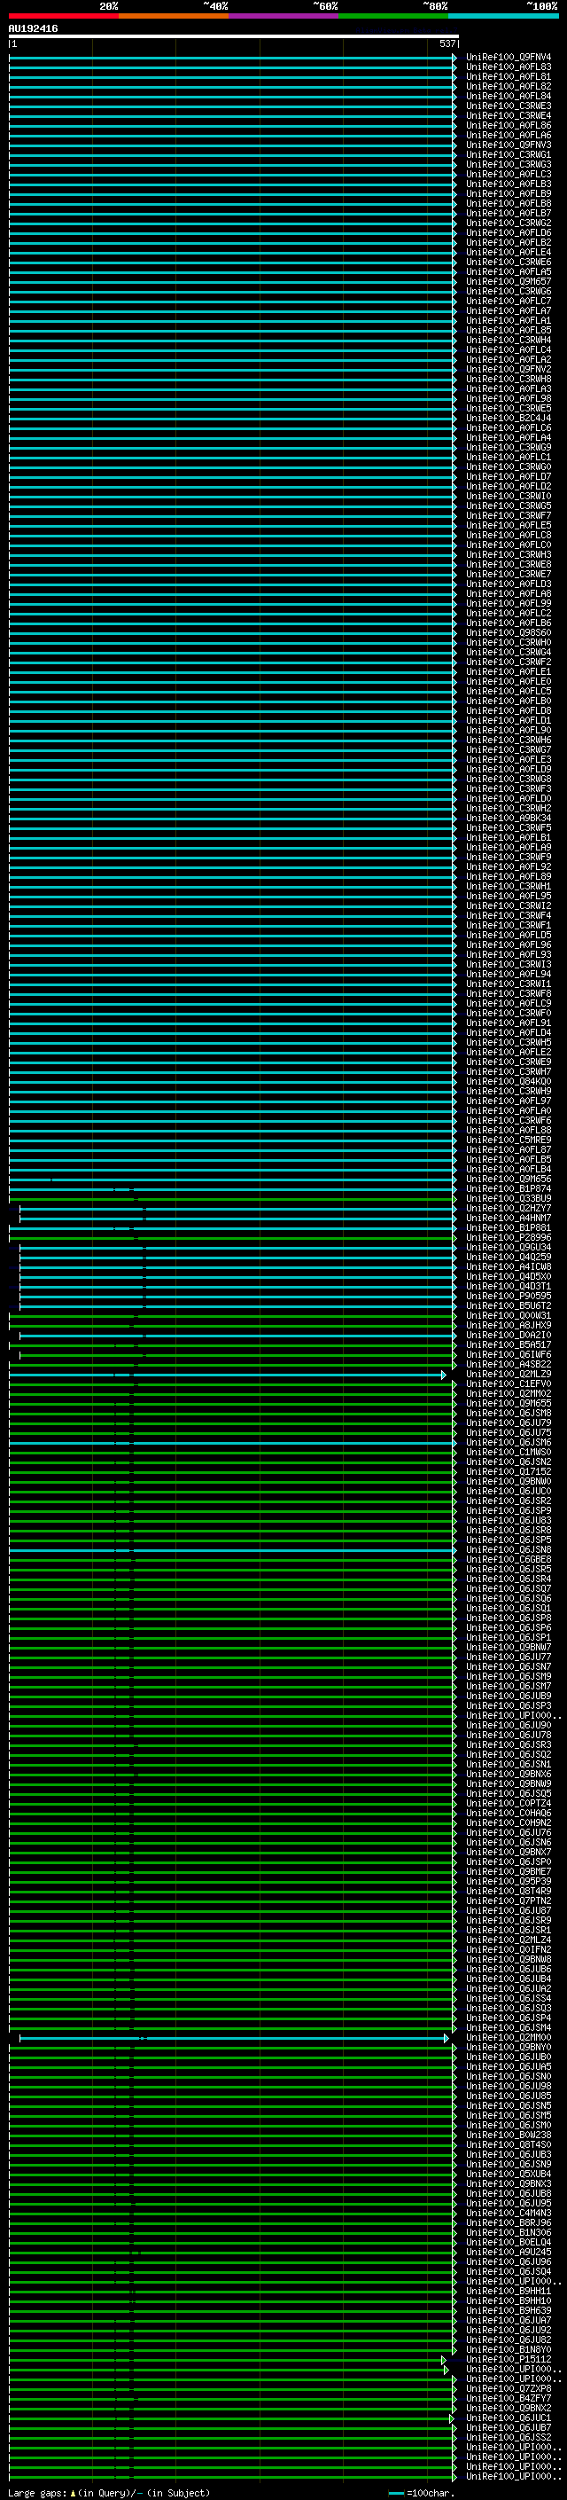567x2500 pixels.
Task: Click the red 20% identity legend segment
Action: 63,16
